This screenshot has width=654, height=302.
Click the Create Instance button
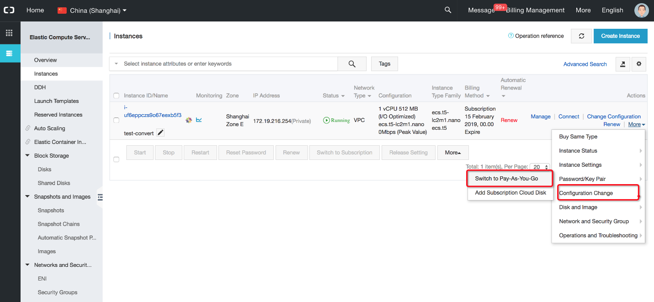[x=620, y=36]
